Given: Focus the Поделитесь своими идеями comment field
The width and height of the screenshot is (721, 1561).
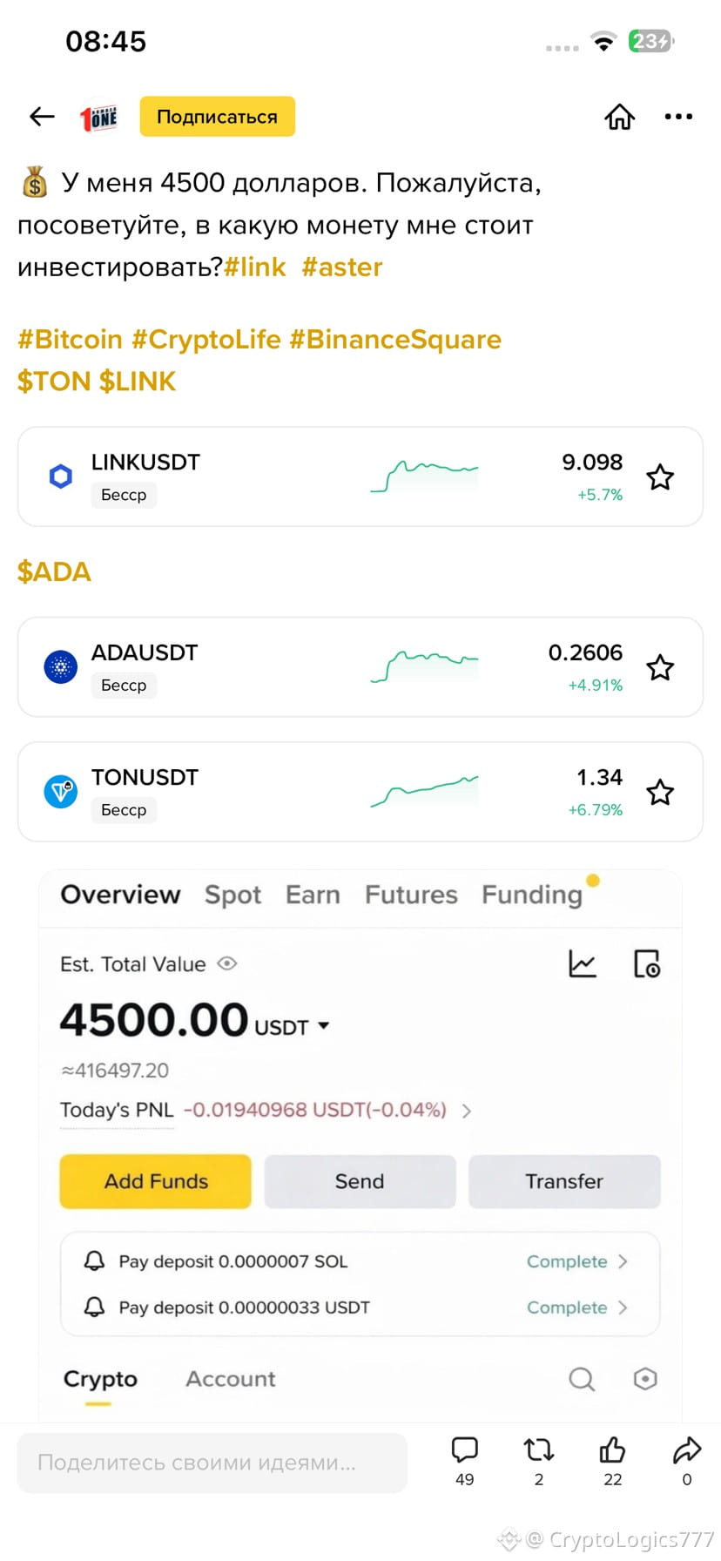Looking at the screenshot, I should [212, 1463].
